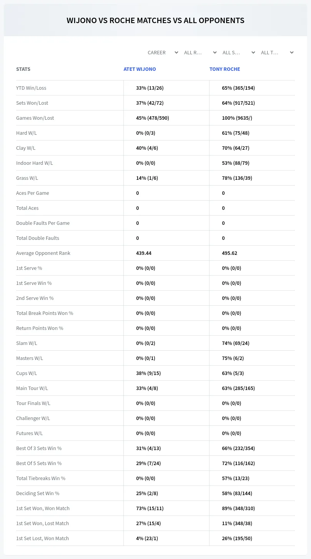Viewport: 311px width, 559px height.
Task: Click the chevron arrow beside ALL T...
Action: 292,52
